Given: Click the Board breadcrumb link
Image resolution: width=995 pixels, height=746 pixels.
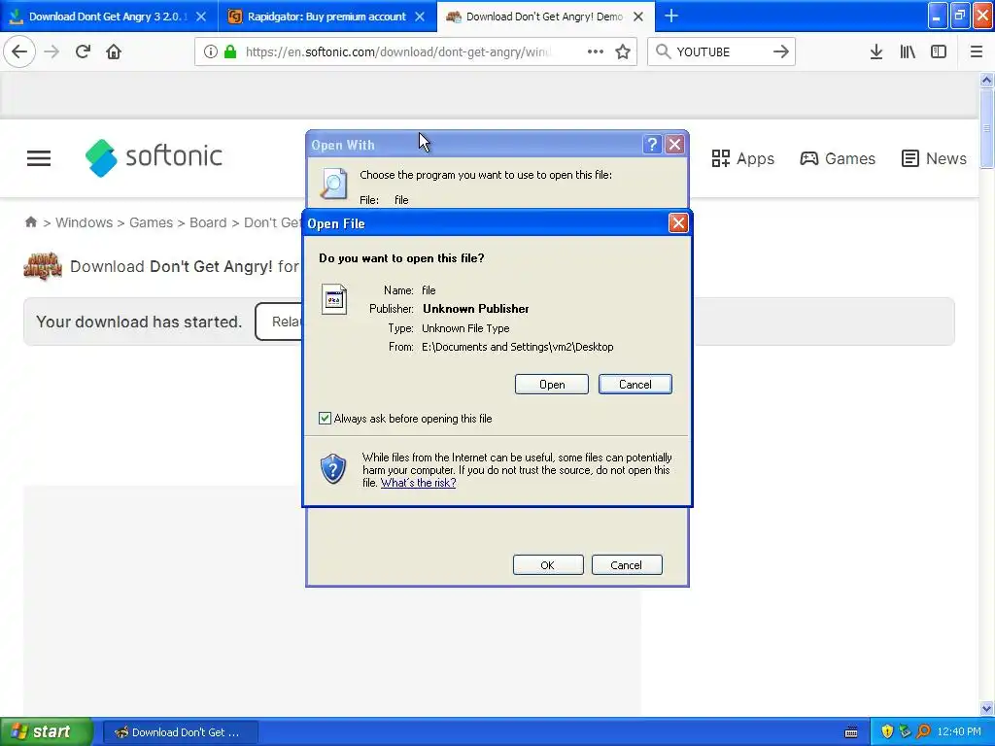Looking at the screenshot, I should coord(208,222).
